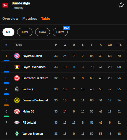127x140 pixels.
Task: Open Bayern Munich club crest
Action: [17, 56]
